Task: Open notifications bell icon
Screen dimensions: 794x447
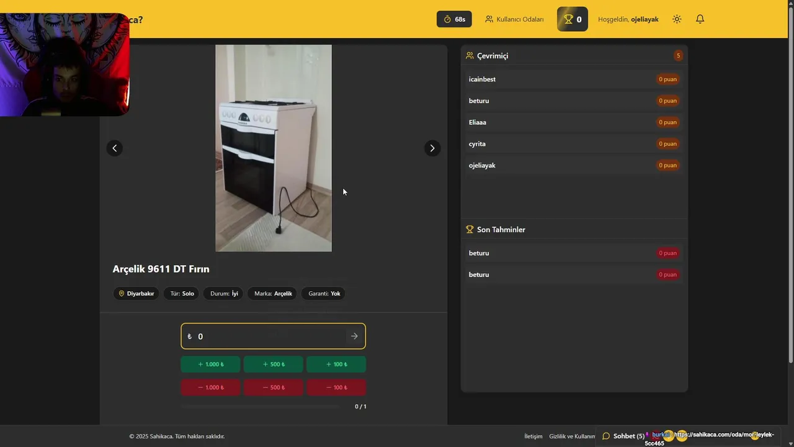Action: [700, 19]
